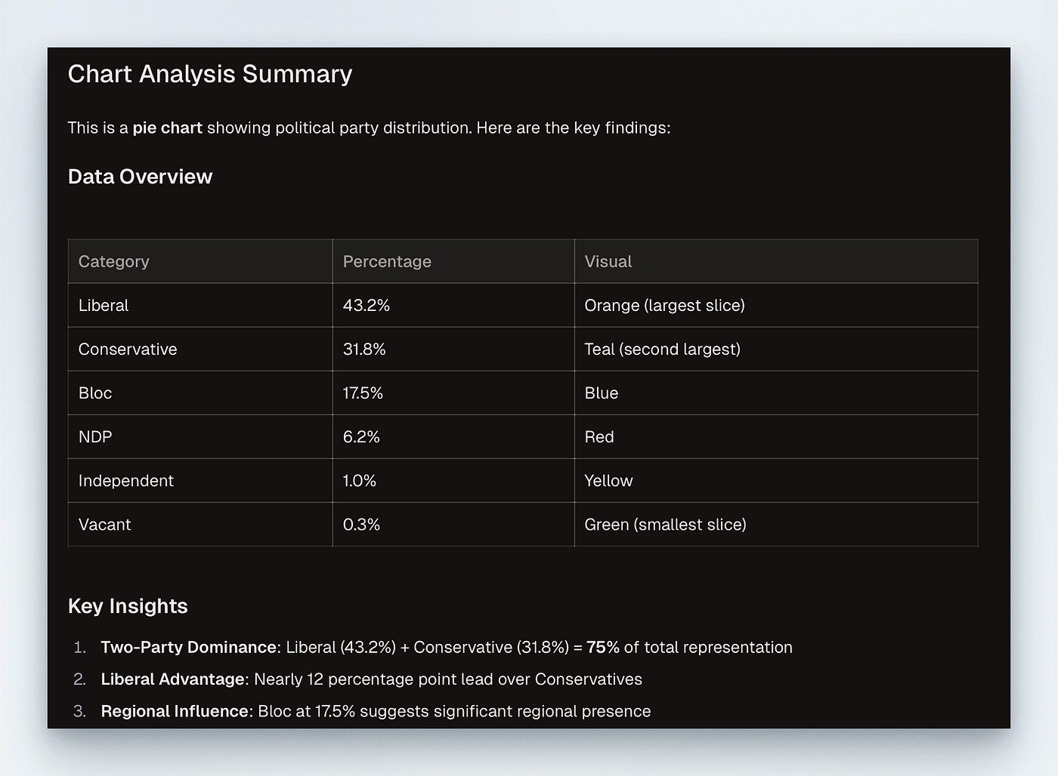Click the Red visual cell
1058x776 pixels.
coord(776,436)
